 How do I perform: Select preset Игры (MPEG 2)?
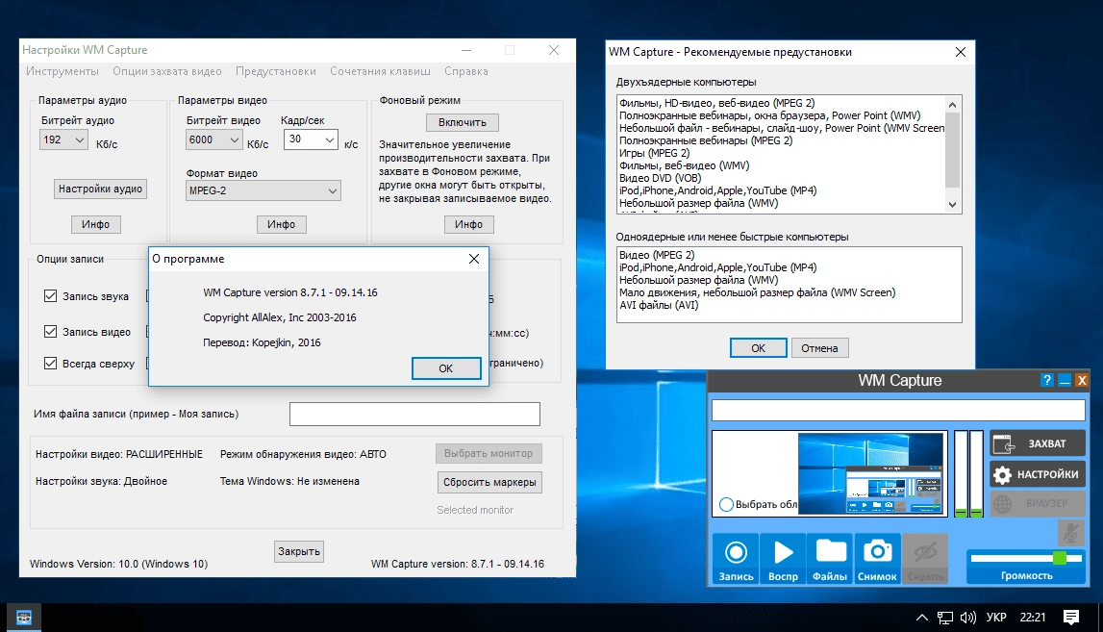pyautogui.click(x=654, y=153)
